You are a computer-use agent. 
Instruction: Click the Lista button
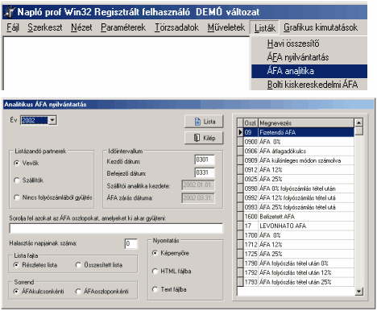click(204, 122)
